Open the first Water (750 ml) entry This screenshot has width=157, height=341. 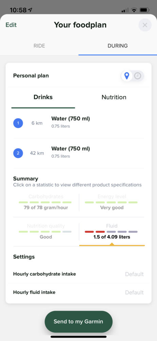pyautogui.click(x=78, y=123)
